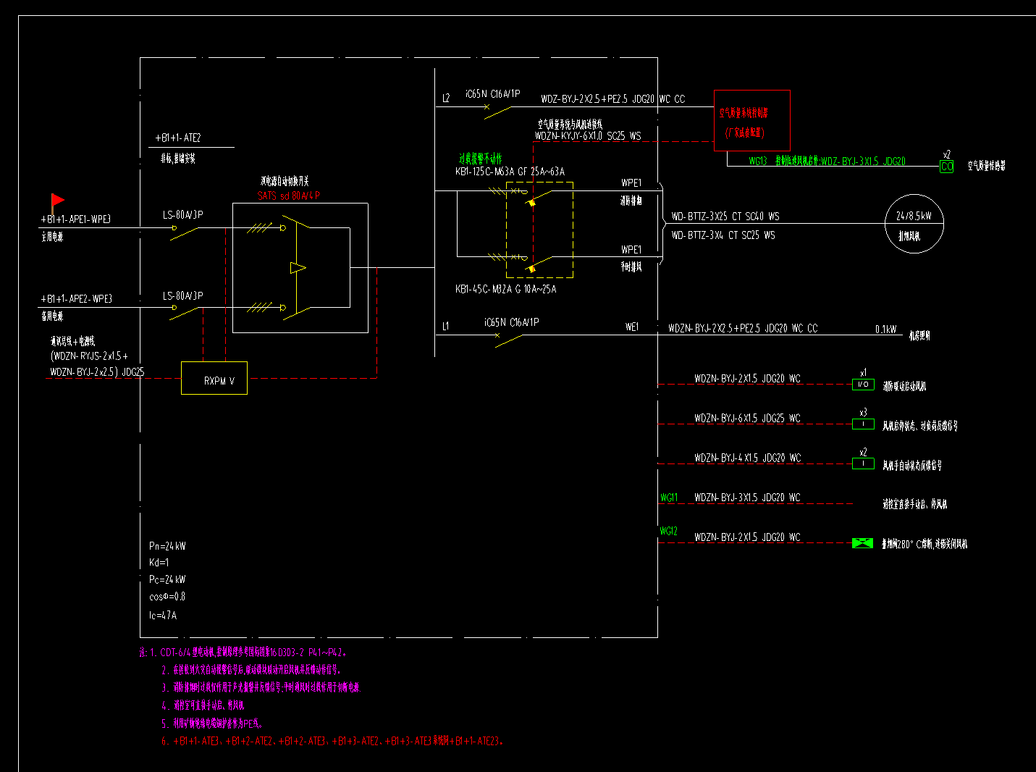Select the upper yellow contactor marker on WPE1
The image size is (1036, 772).
point(532,203)
